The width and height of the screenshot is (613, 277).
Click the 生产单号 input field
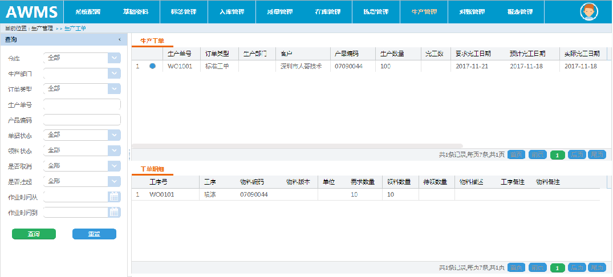point(82,104)
